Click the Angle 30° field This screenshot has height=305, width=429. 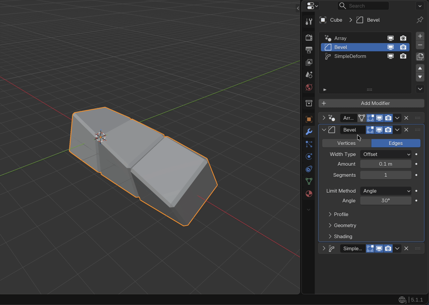click(x=386, y=201)
